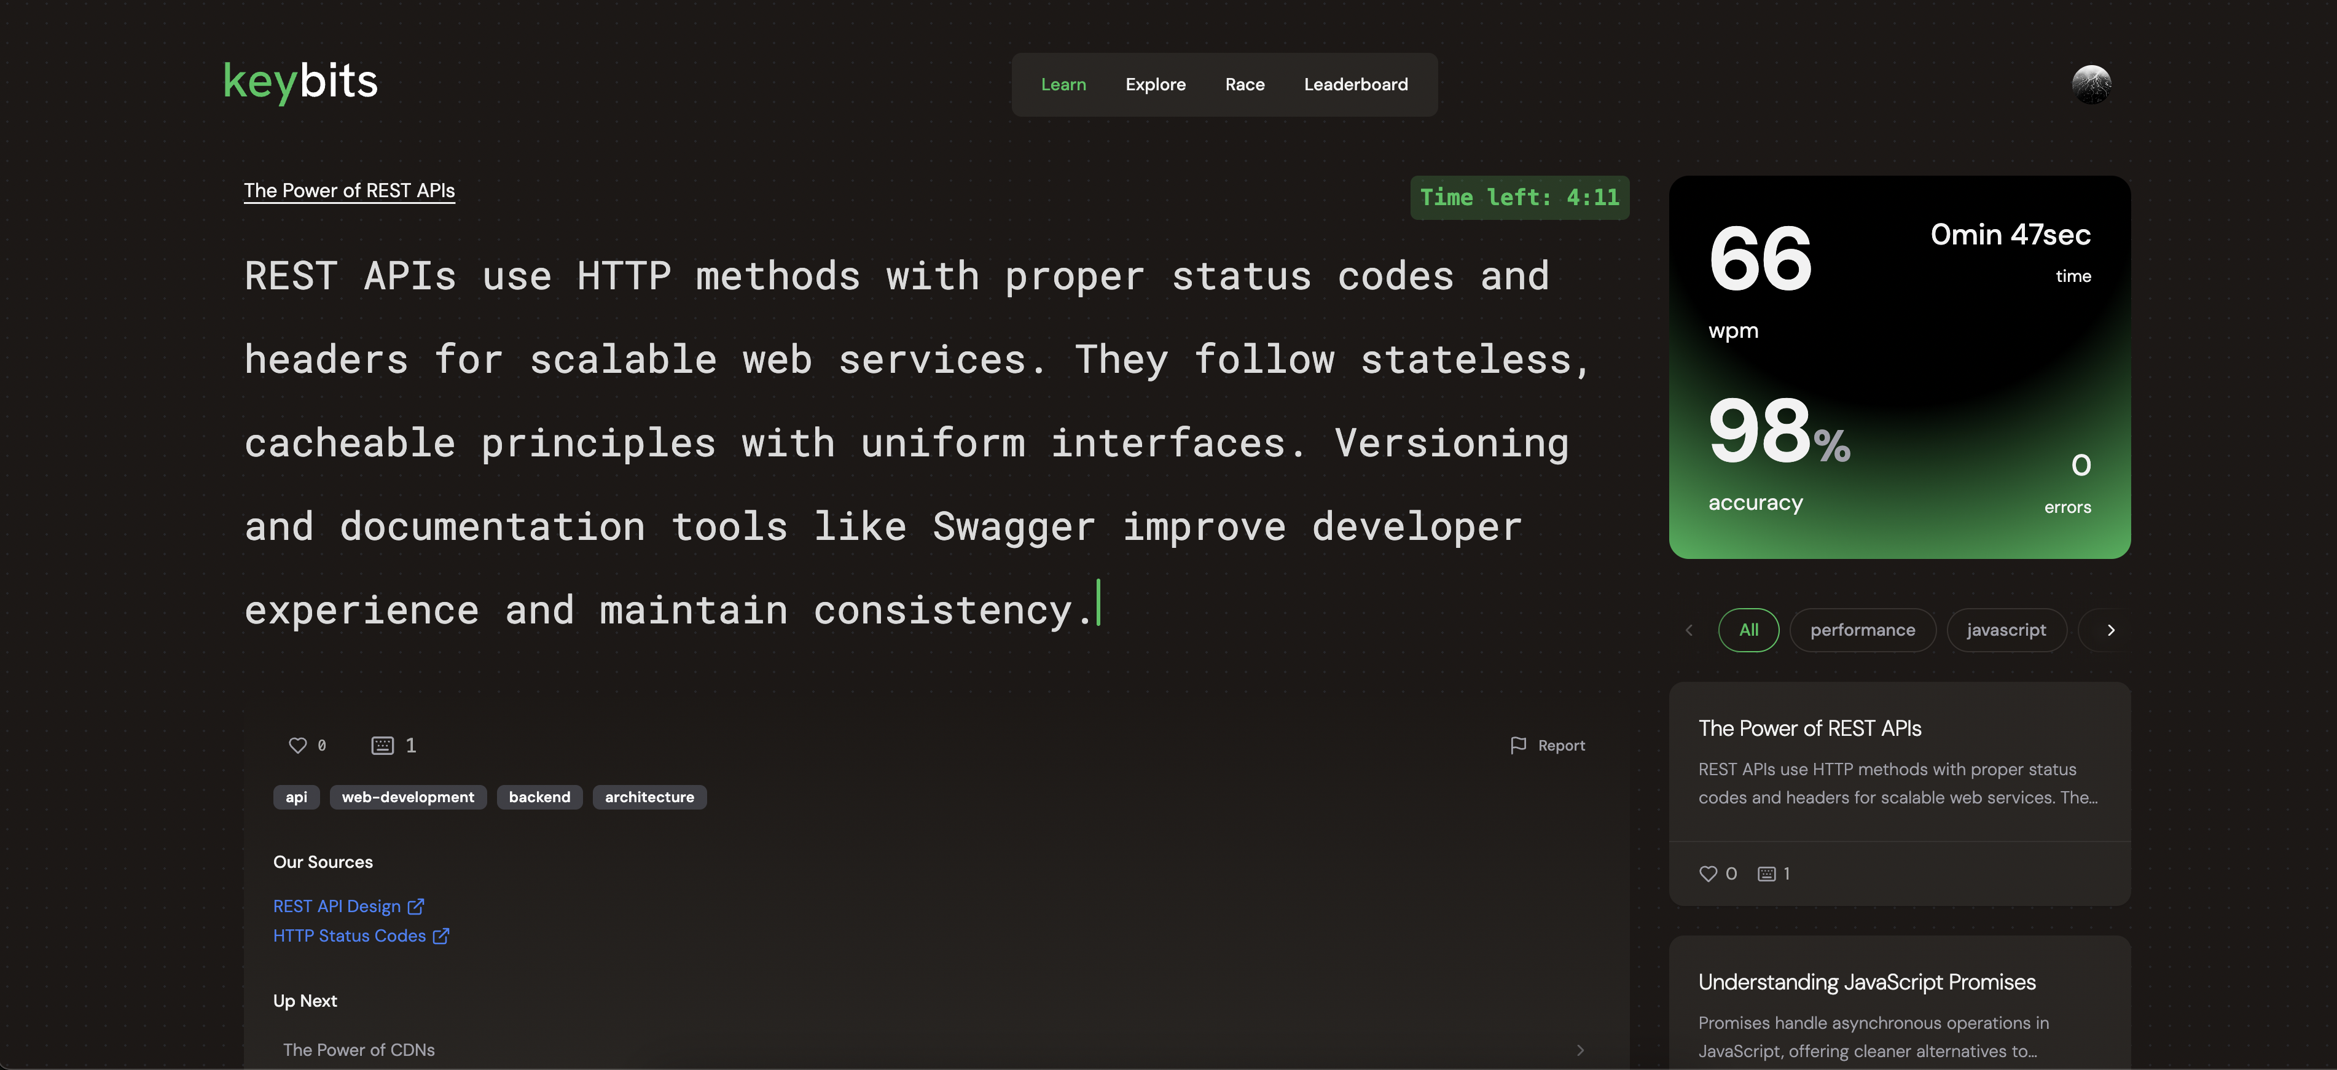Click the Report flag icon
The width and height of the screenshot is (2337, 1070).
[x=1518, y=745]
